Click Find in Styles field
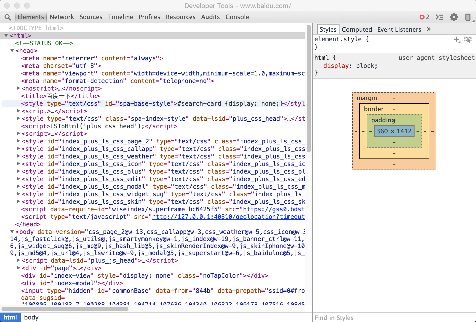476x322 pixels. [394, 318]
